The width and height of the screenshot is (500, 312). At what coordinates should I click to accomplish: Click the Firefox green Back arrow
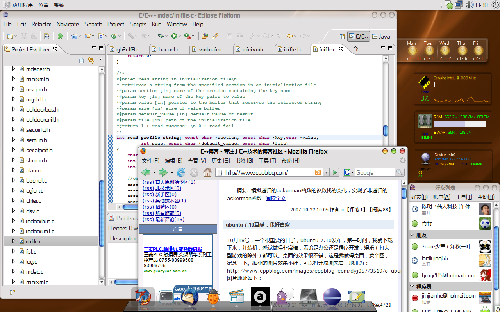pyautogui.click(x=146, y=172)
